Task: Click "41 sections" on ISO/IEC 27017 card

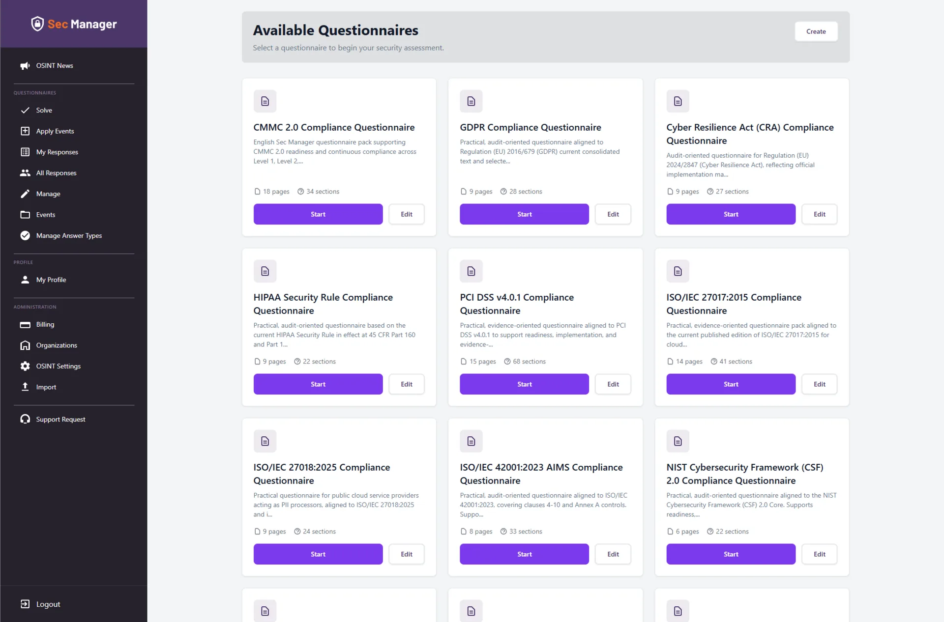Action: [x=736, y=362]
